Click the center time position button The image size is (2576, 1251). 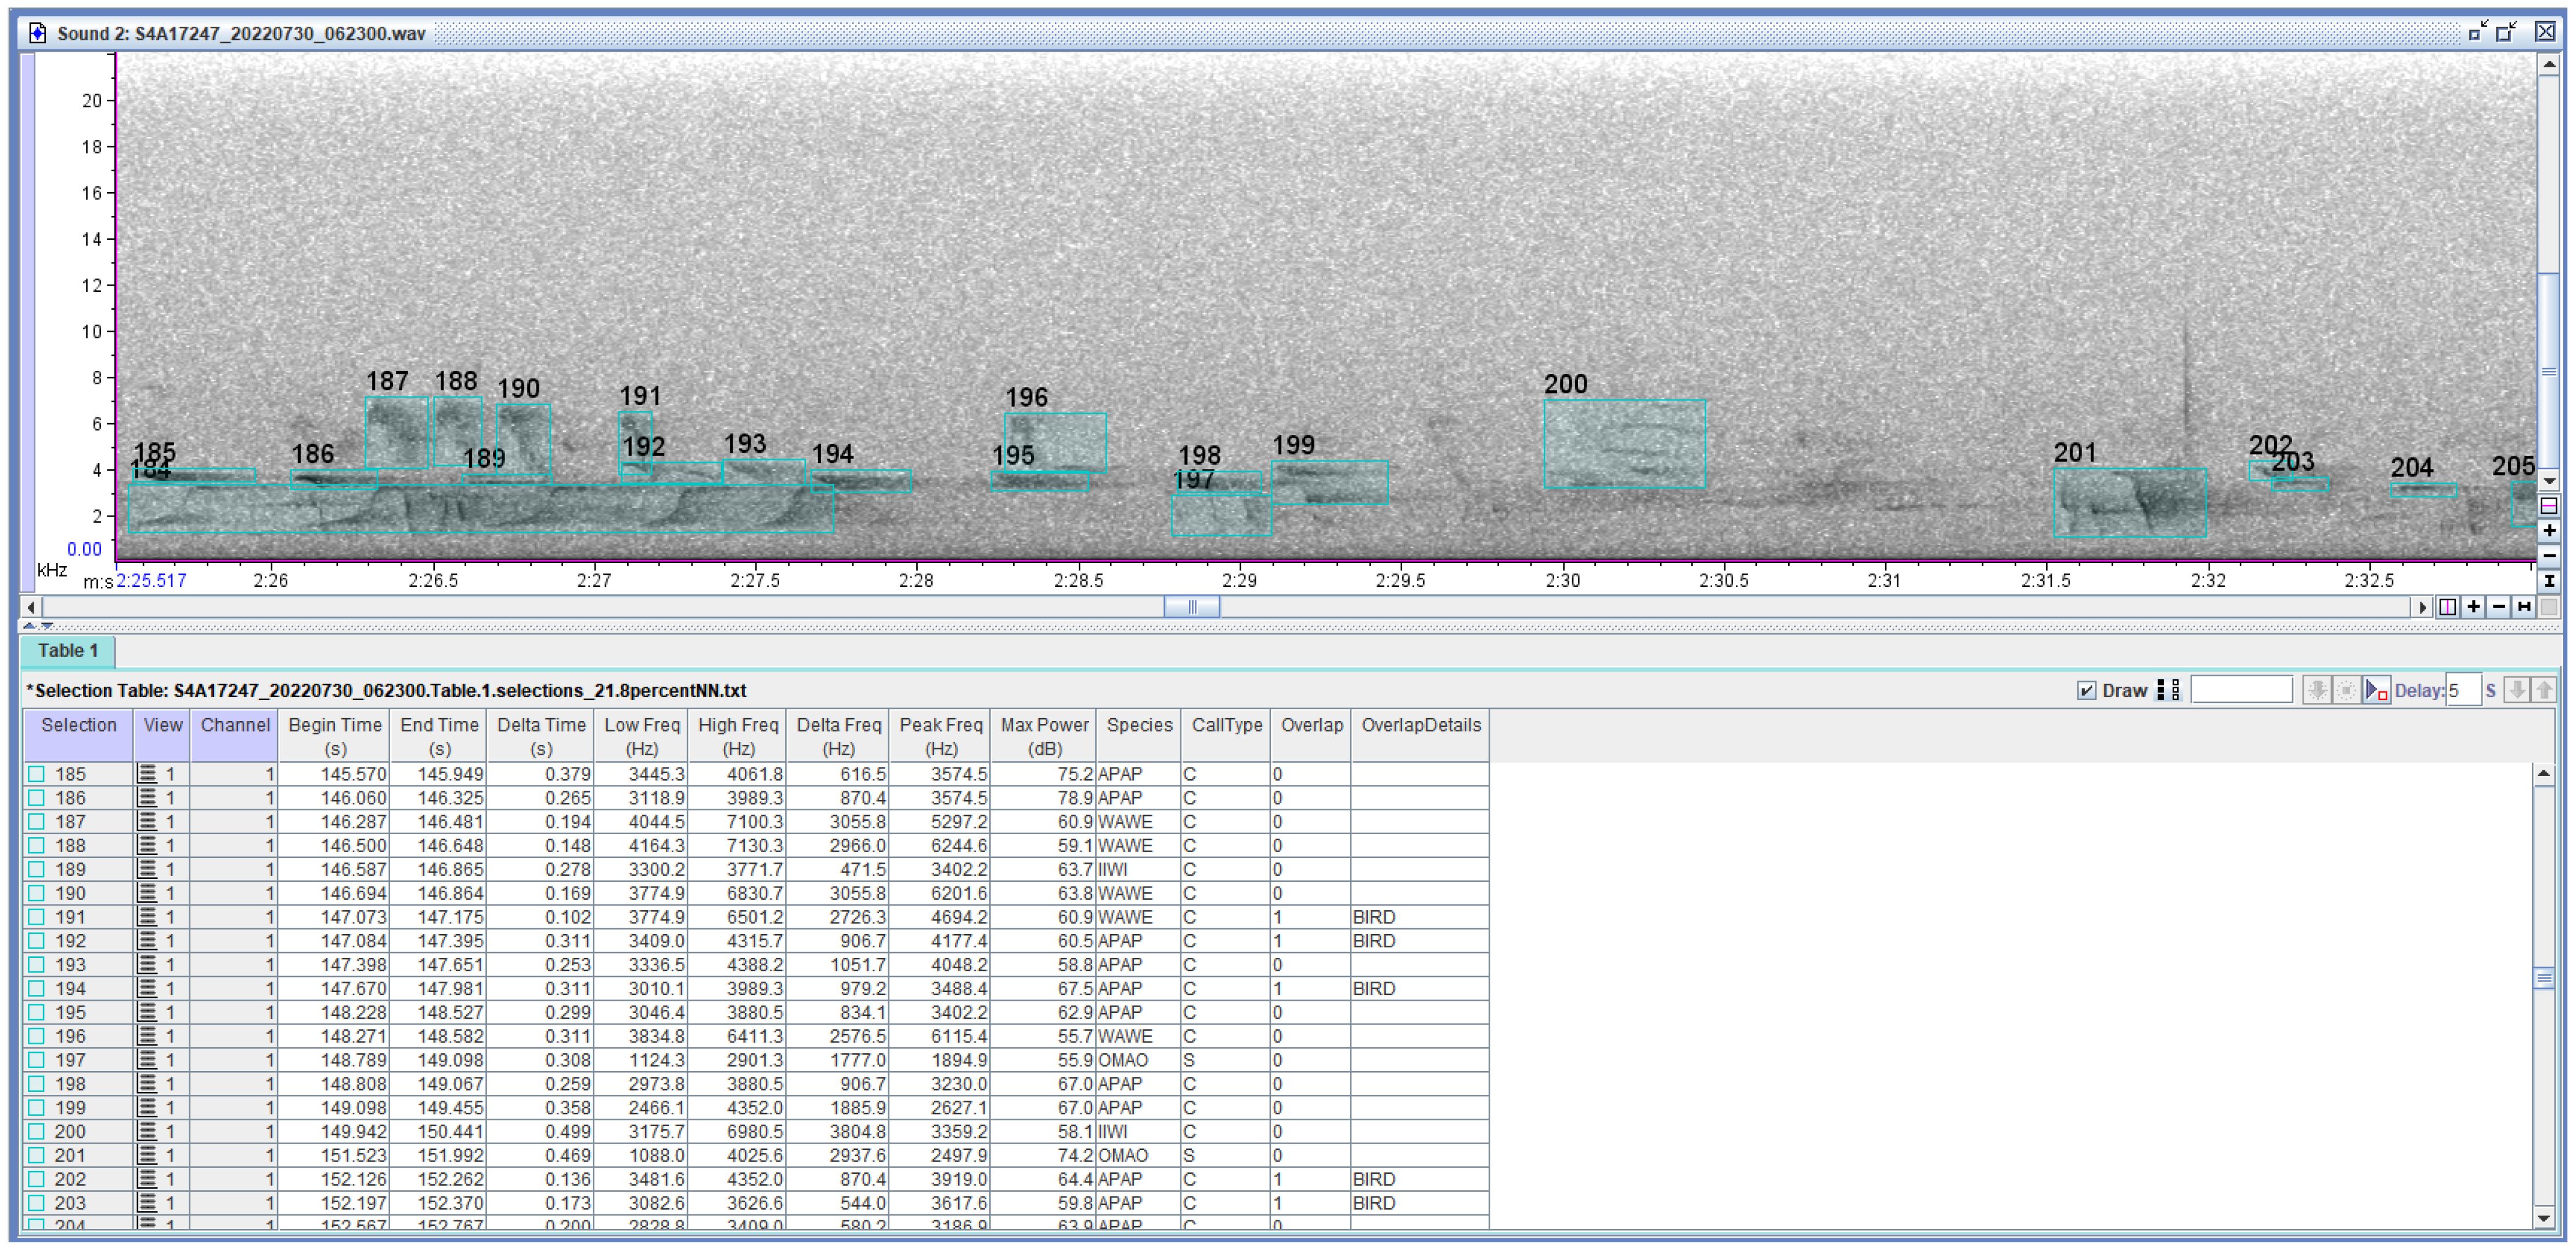(2447, 606)
